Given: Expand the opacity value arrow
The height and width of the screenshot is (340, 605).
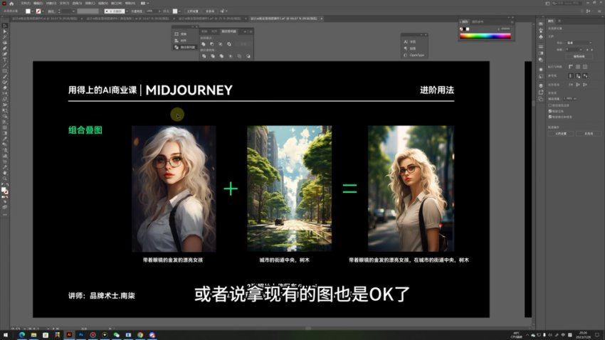Looking at the screenshot, I should coord(159,11).
